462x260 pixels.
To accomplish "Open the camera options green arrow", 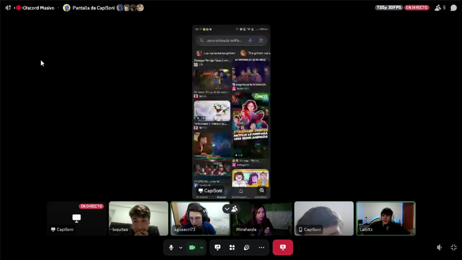I will tap(201, 248).
